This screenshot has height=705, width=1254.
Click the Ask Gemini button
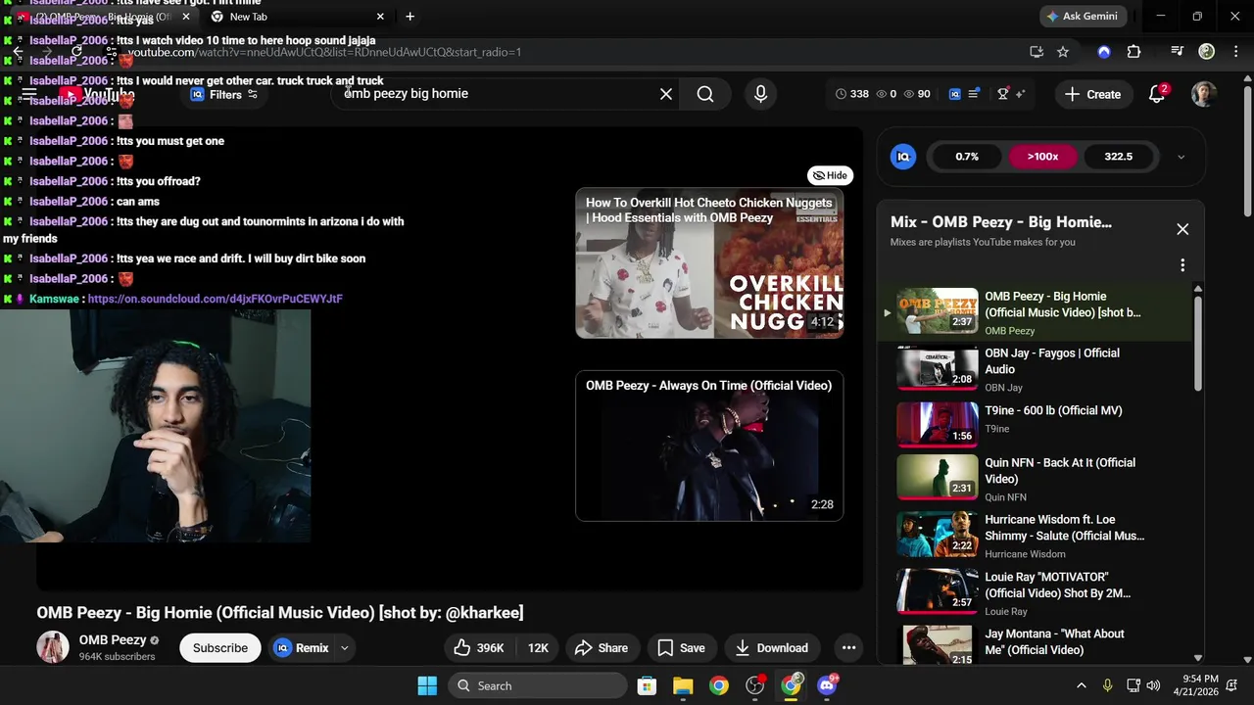click(x=1085, y=17)
